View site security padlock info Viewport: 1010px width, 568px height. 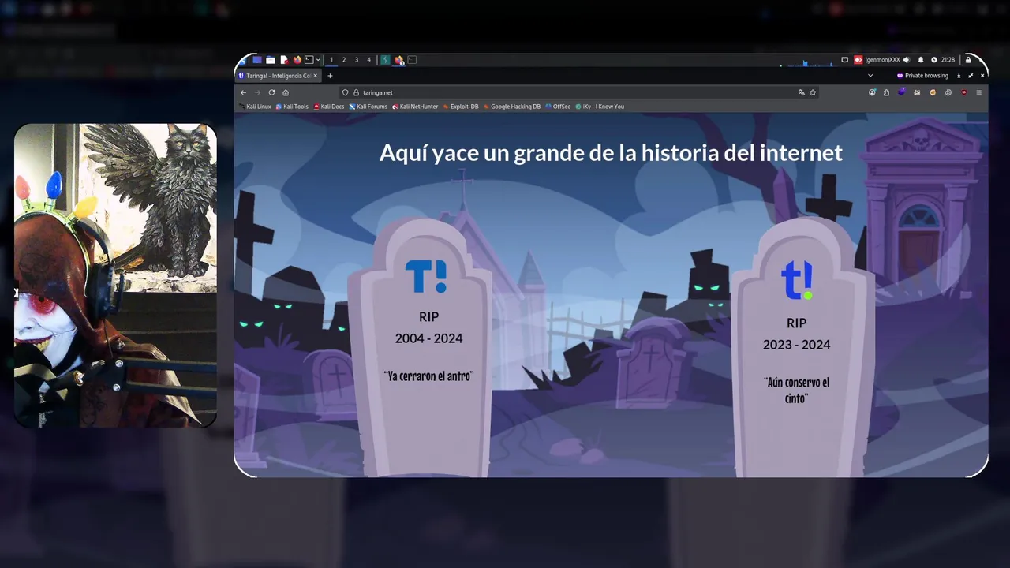click(x=356, y=92)
